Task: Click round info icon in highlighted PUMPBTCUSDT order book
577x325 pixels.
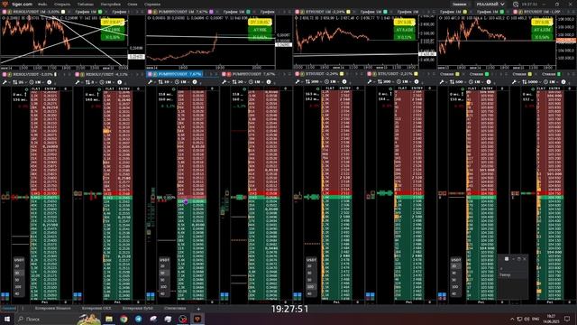Action: click(195, 82)
